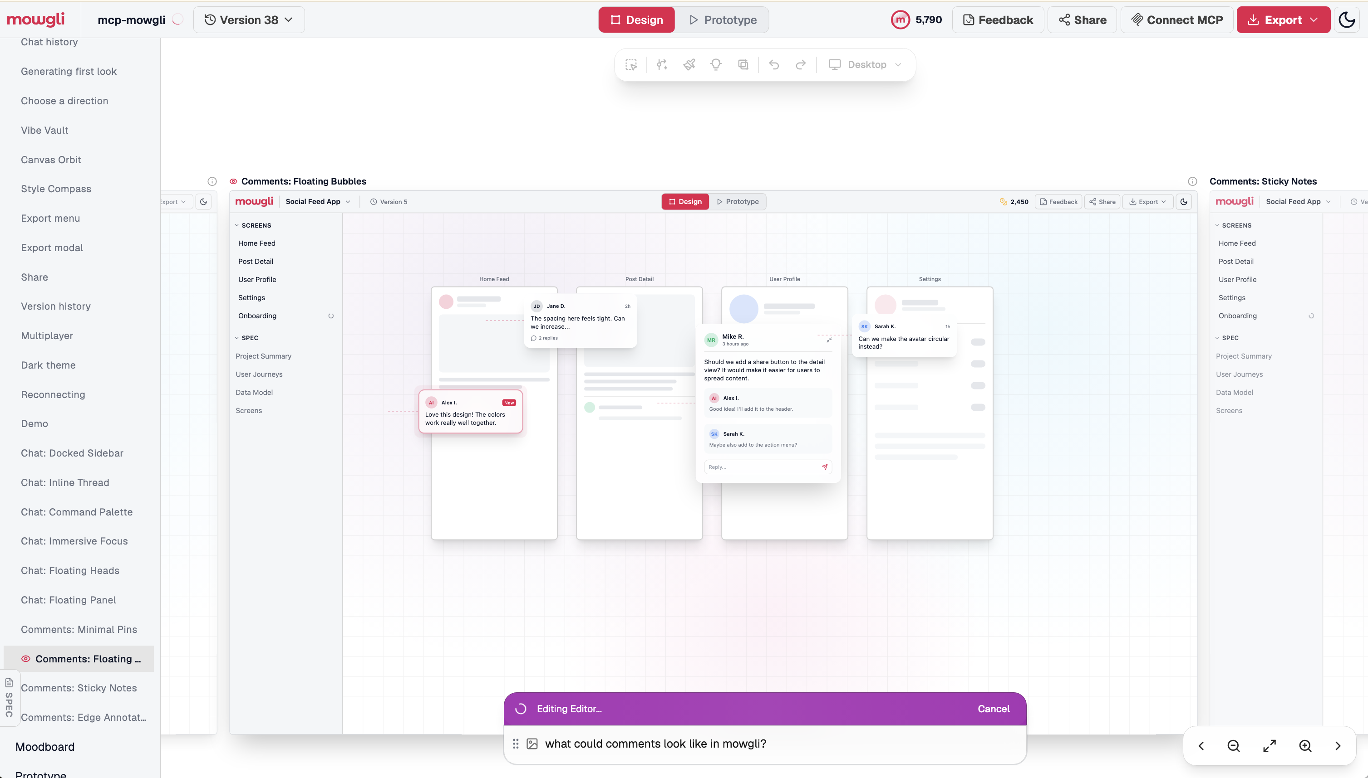Image resolution: width=1368 pixels, height=778 pixels.
Task: Open Alex I.'s comment marked New
Action: click(471, 412)
